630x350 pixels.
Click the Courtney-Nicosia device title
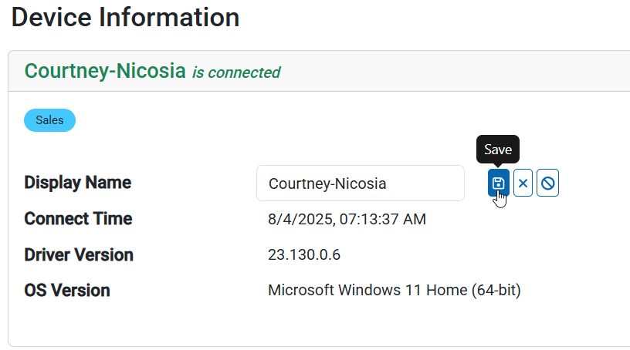click(x=105, y=71)
